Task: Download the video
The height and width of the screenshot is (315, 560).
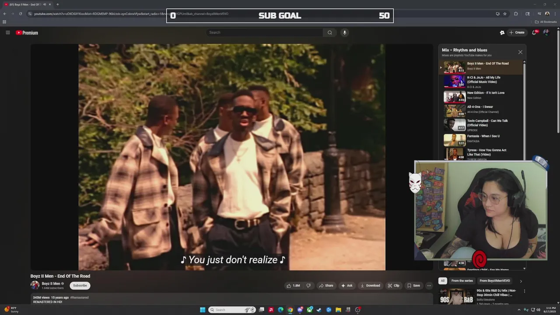Action: [x=370, y=286]
